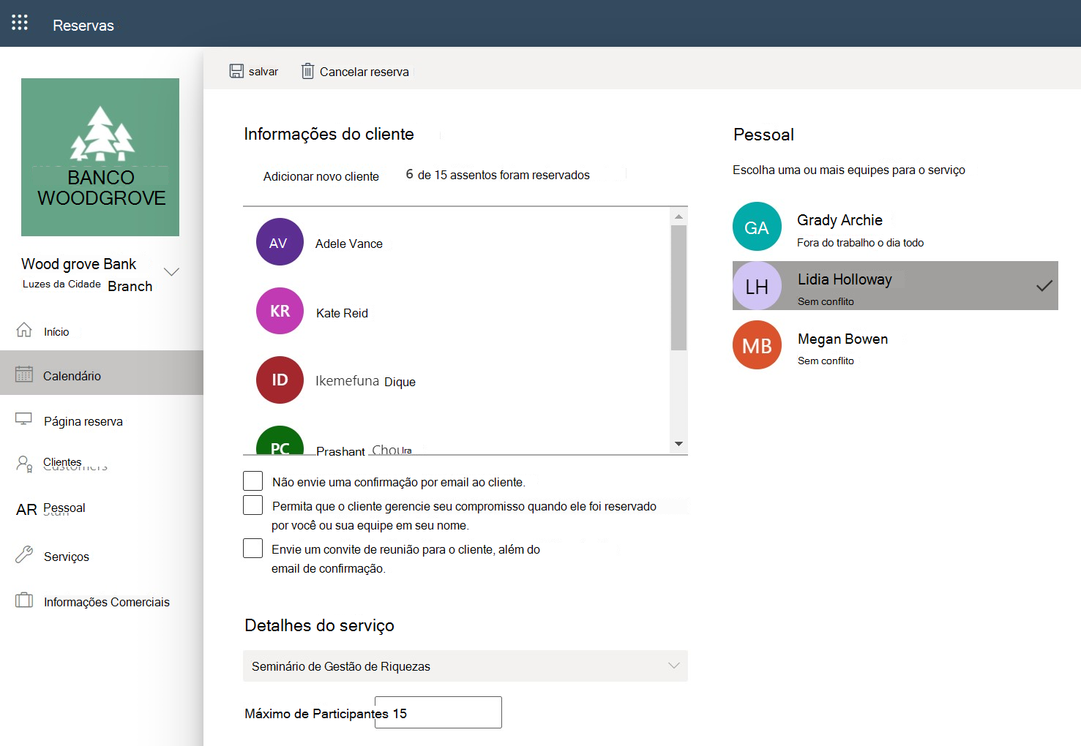Click the Kate Reid client name
The width and height of the screenshot is (1081, 746).
click(x=342, y=313)
